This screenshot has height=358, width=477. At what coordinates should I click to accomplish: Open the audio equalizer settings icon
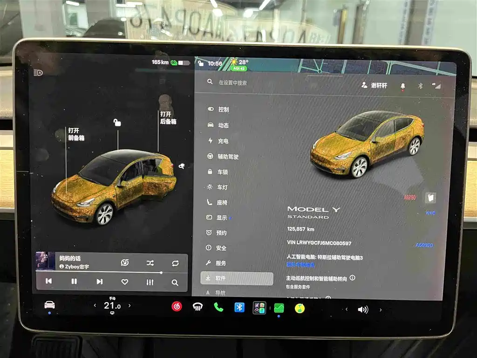[150, 282]
